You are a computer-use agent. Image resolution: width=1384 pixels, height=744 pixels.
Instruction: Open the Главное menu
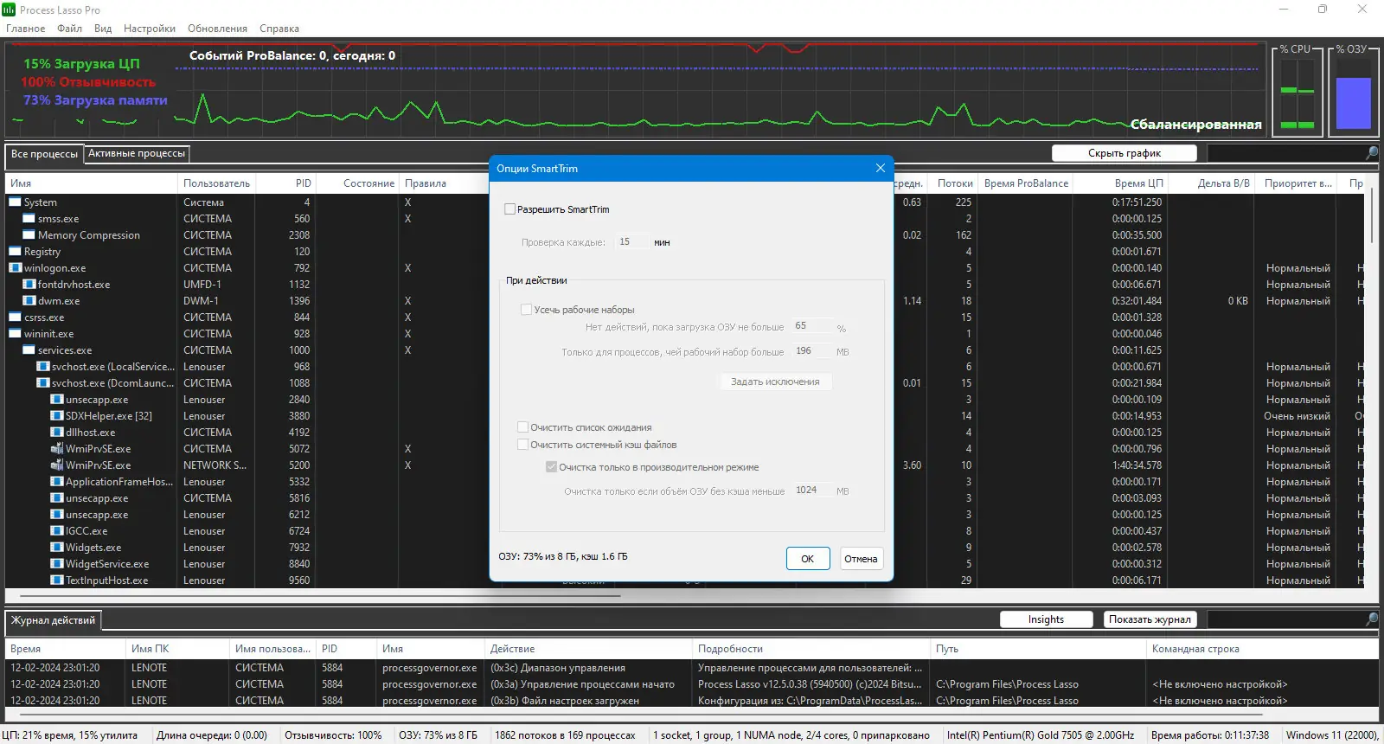point(26,29)
